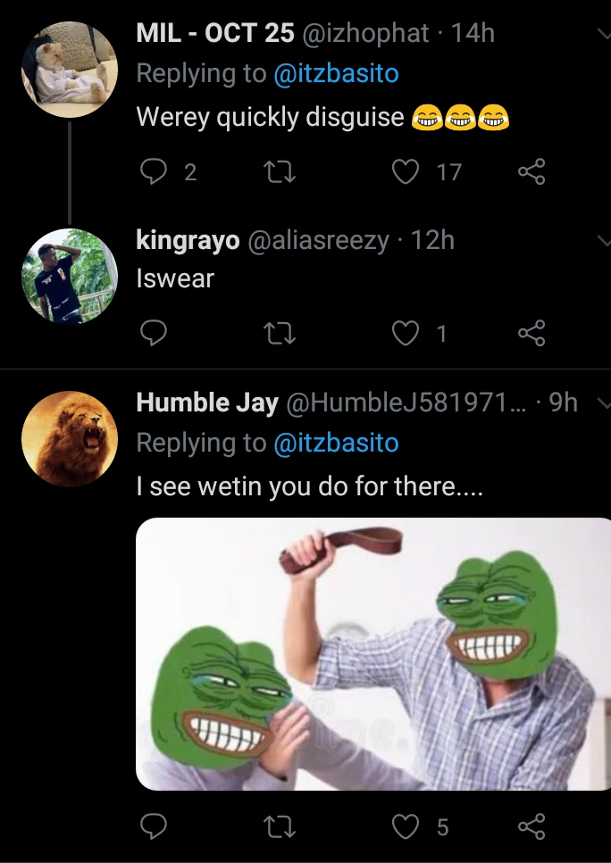
Task: Like kingrayo's "Iswear" reply
Action: point(407,333)
